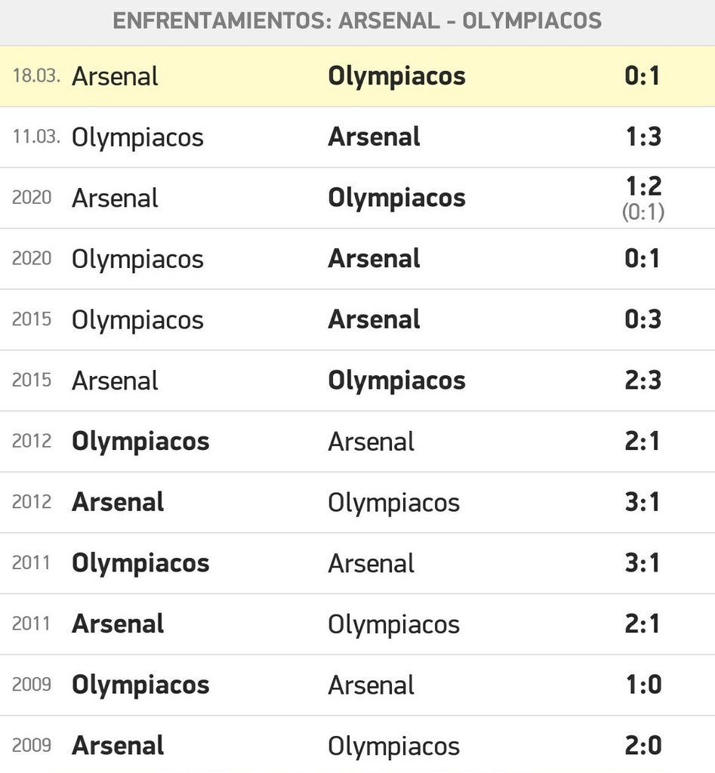Screen dimensions: 715x773
Task: Click the 1:0 score in 2009 row
Action: 643,685
